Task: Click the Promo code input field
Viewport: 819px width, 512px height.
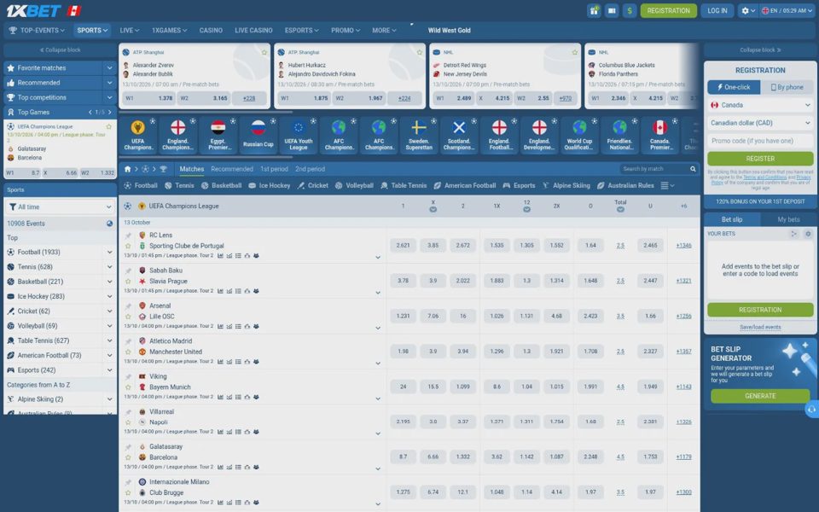Action: (x=760, y=141)
